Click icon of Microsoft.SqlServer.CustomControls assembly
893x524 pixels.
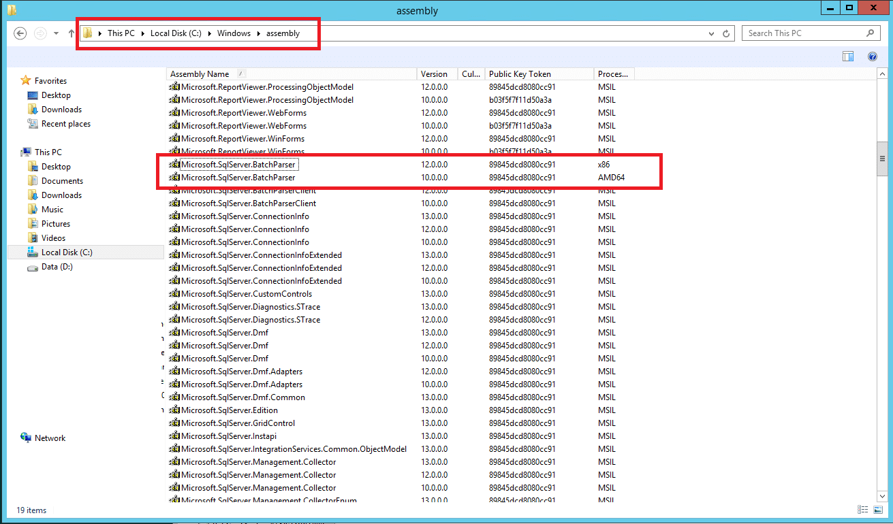(x=174, y=294)
